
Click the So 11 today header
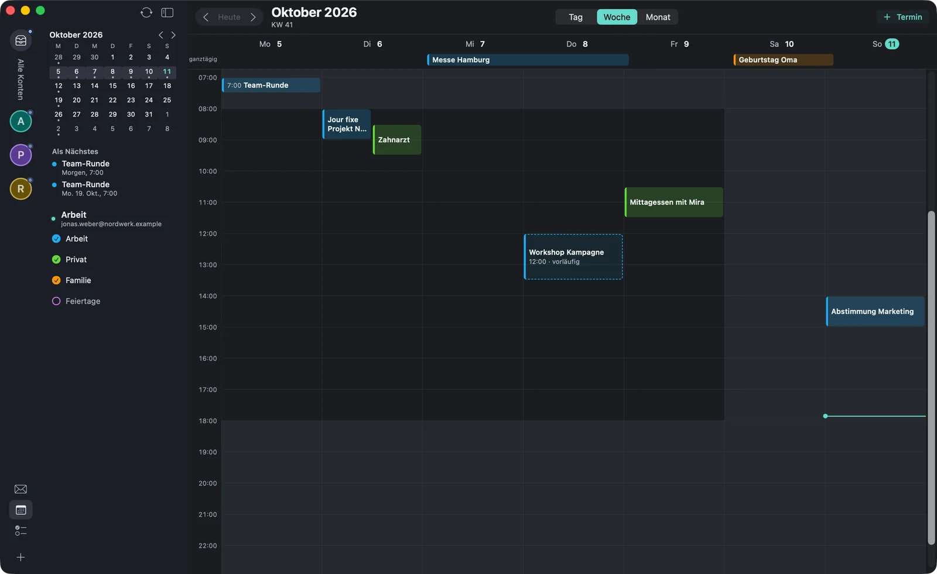885,44
